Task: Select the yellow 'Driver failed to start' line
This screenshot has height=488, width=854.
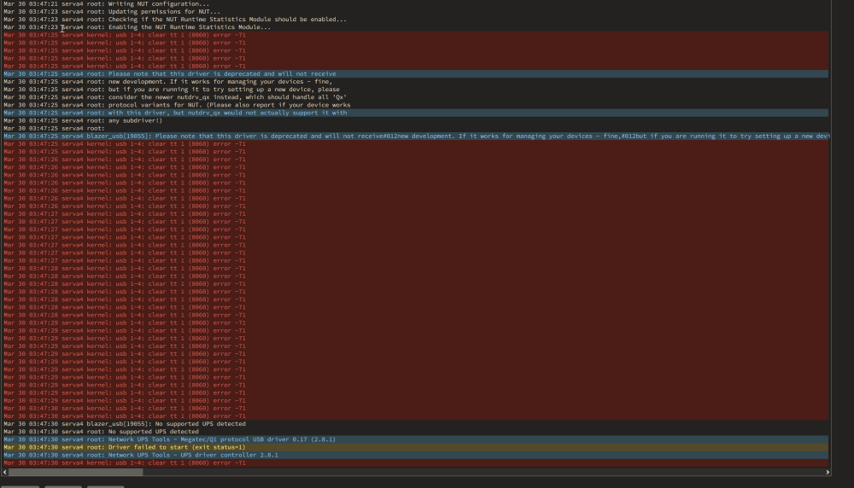Action: 415,447
